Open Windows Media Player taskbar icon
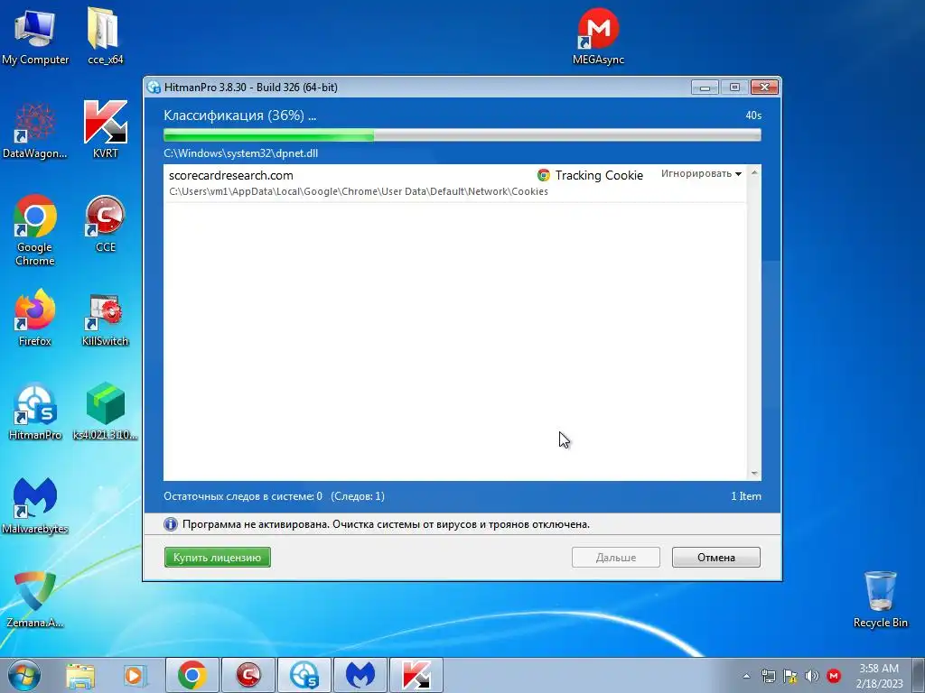Screen dimensions: 925x693 click(135, 676)
